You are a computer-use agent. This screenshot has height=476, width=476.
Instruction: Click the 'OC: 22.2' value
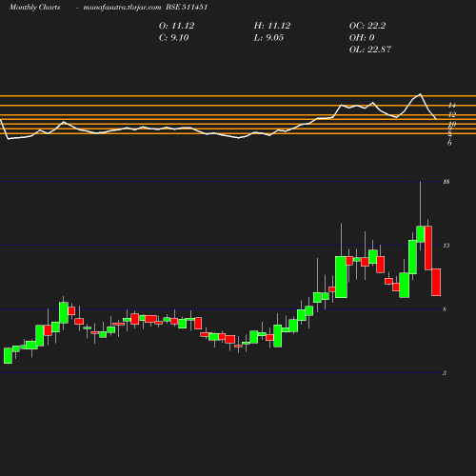click(367, 26)
